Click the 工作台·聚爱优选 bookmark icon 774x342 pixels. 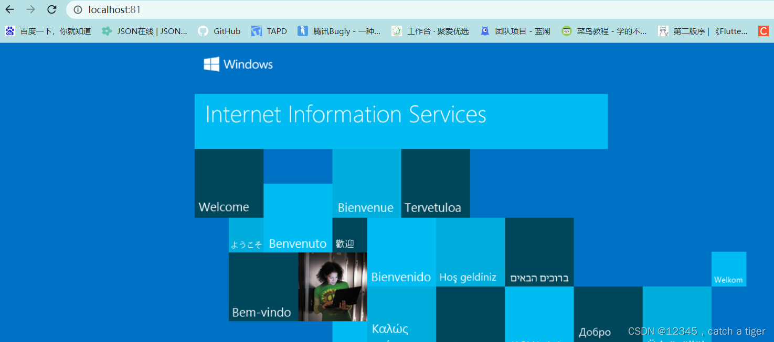(397, 31)
